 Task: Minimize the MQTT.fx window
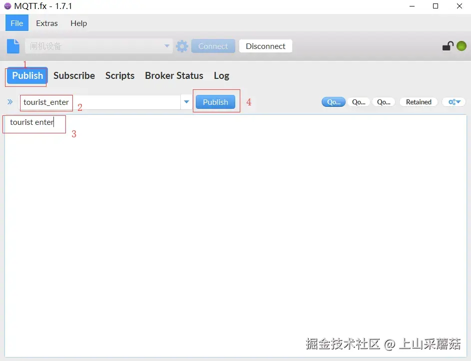(x=412, y=6)
